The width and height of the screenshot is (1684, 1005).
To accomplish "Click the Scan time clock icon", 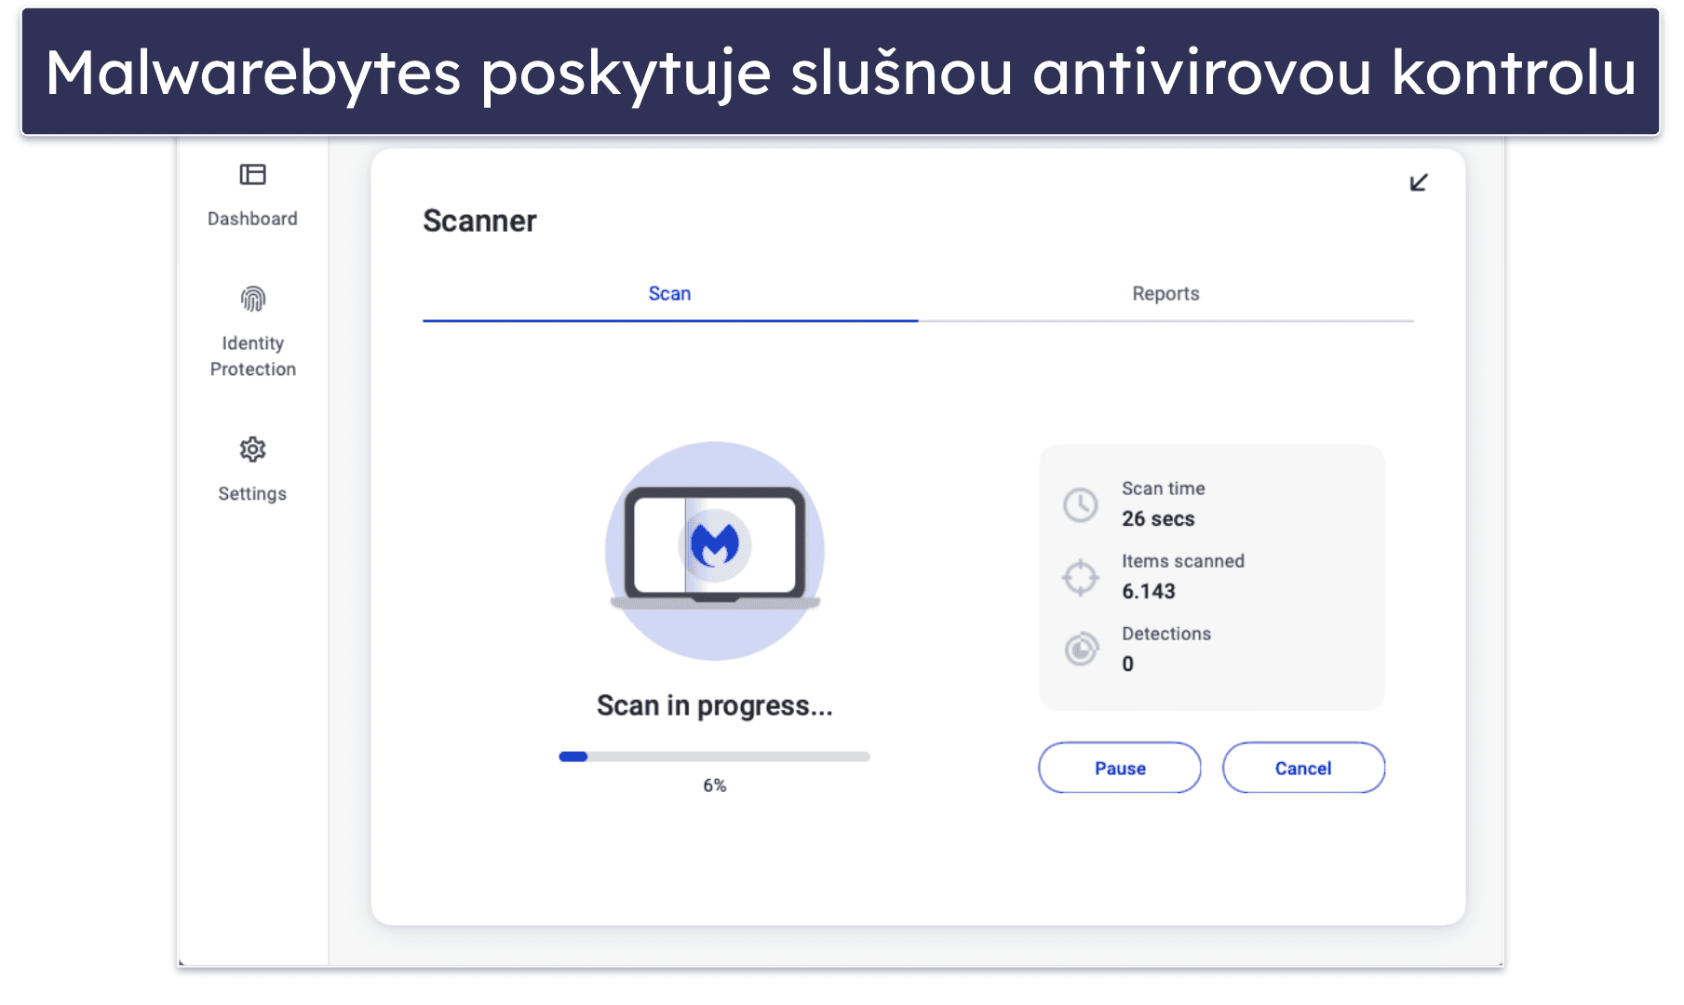I will click(x=1080, y=504).
